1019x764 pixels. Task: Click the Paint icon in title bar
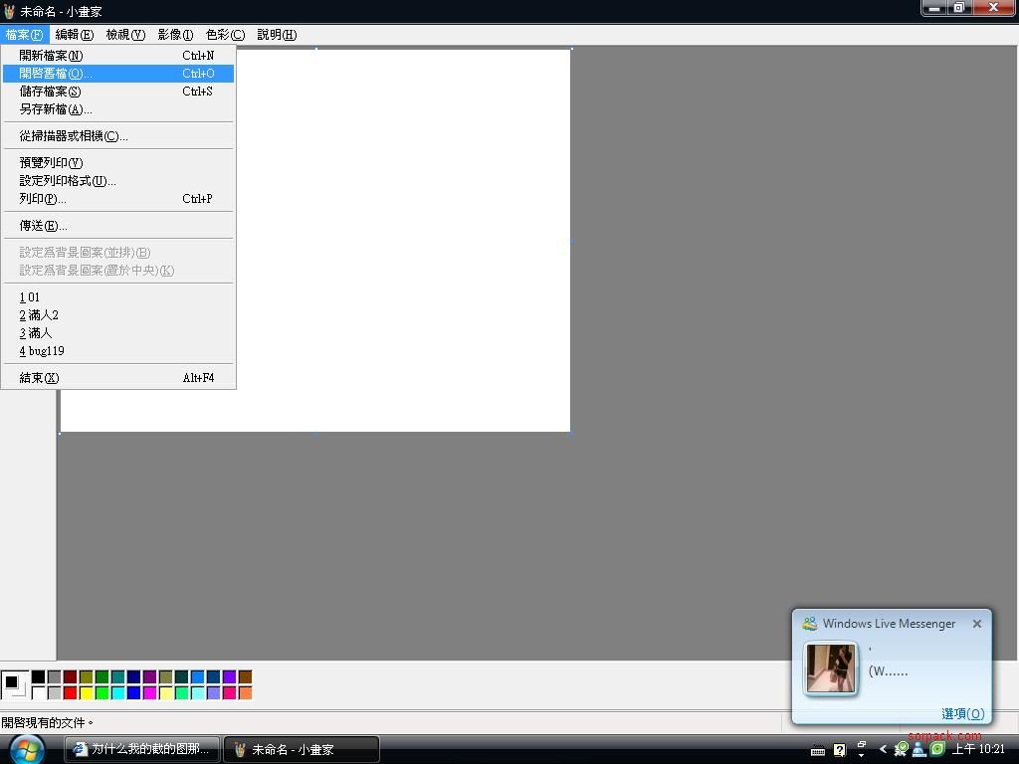(x=9, y=11)
